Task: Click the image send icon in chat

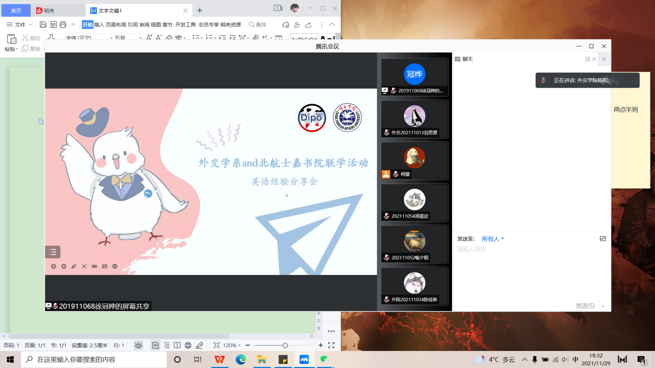Action: coord(602,239)
